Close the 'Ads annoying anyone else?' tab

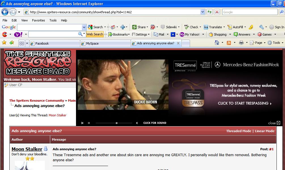(x=178, y=43)
